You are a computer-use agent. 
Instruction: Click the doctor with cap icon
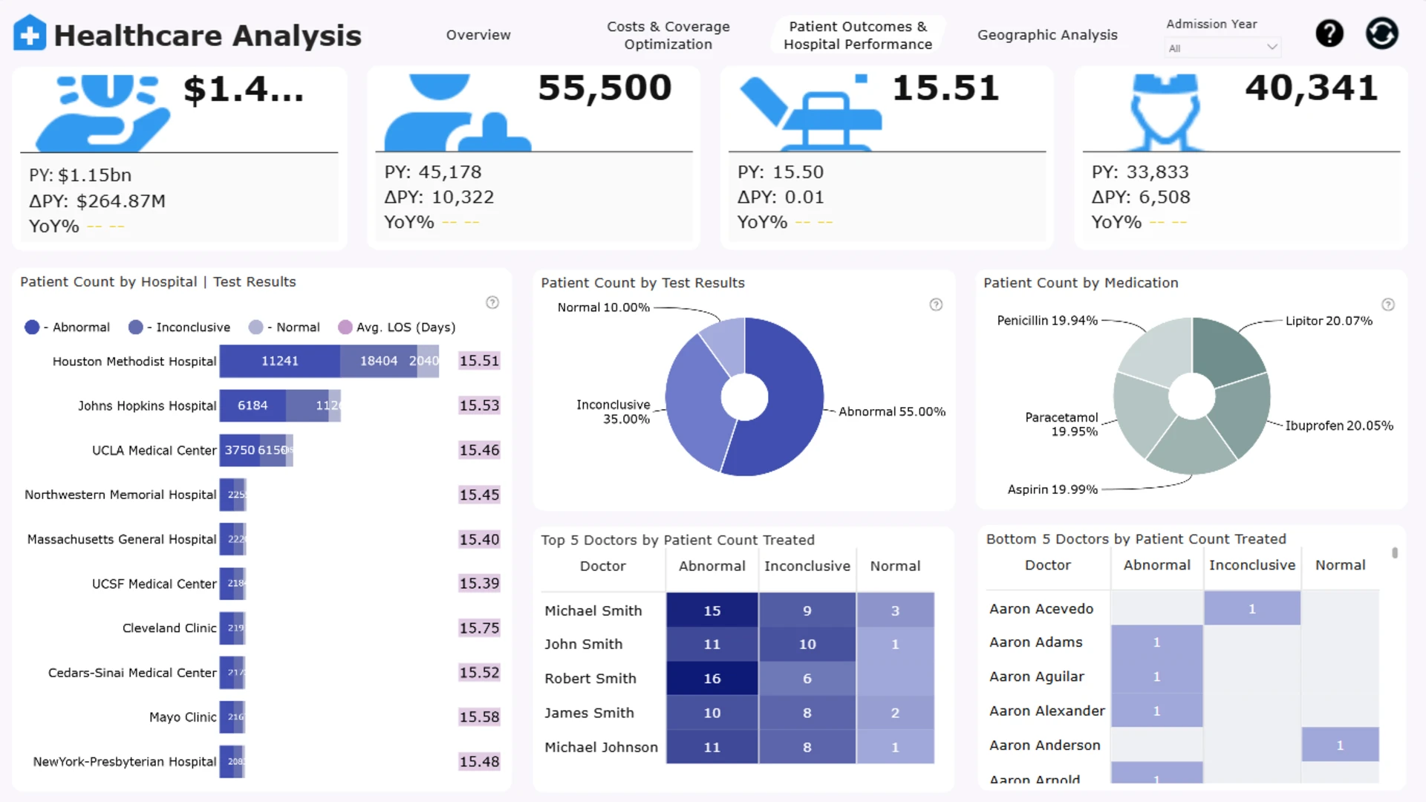point(1165,111)
